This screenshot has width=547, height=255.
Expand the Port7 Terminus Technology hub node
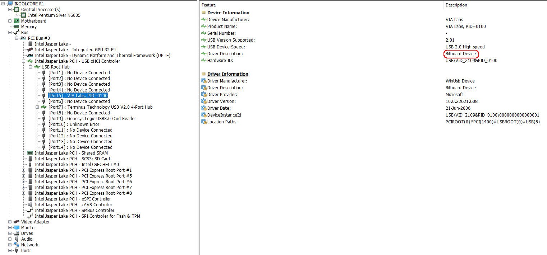37,107
